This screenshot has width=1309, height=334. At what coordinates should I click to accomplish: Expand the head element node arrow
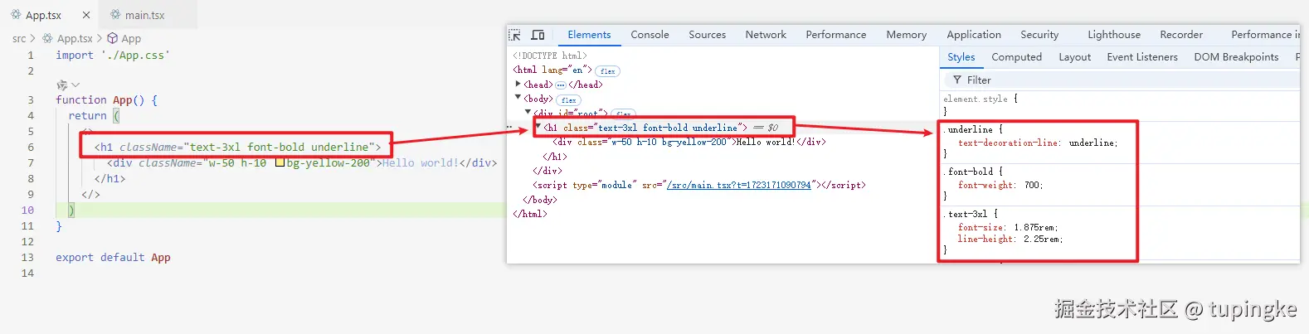[x=518, y=84]
